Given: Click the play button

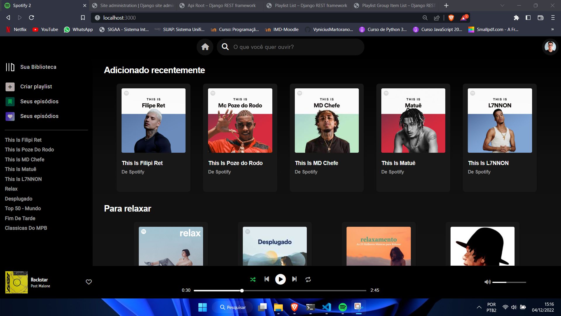Looking at the screenshot, I should [280, 279].
